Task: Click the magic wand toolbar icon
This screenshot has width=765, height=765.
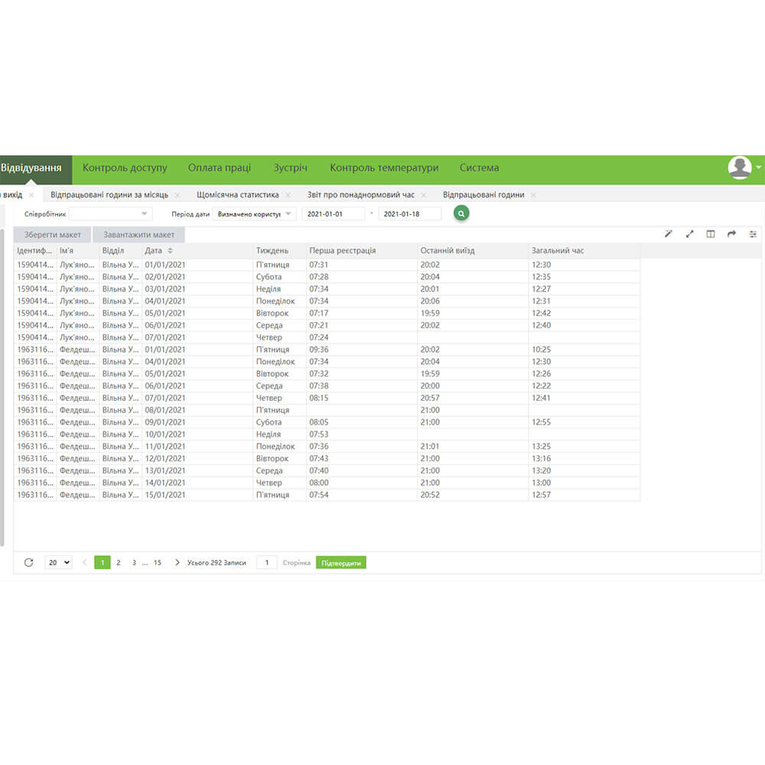Action: click(x=668, y=234)
